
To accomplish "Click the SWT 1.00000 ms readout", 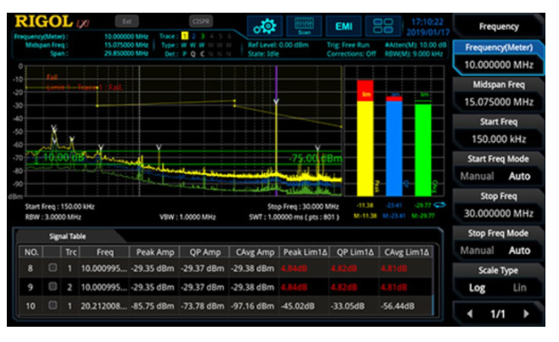I will (x=294, y=217).
